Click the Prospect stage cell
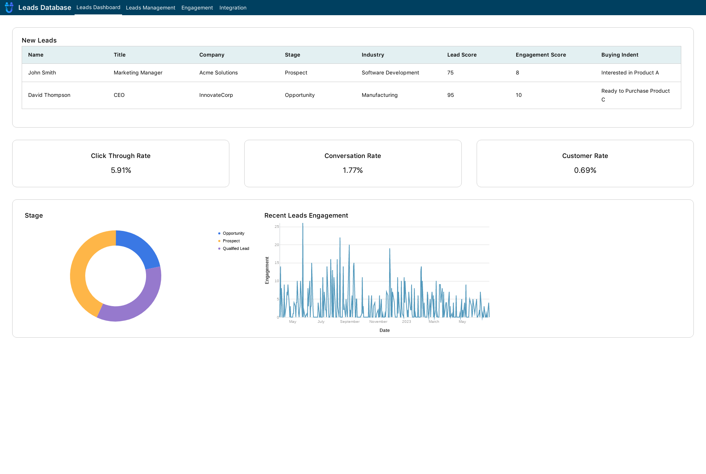Image resolution: width=706 pixels, height=474 pixels. click(x=296, y=73)
